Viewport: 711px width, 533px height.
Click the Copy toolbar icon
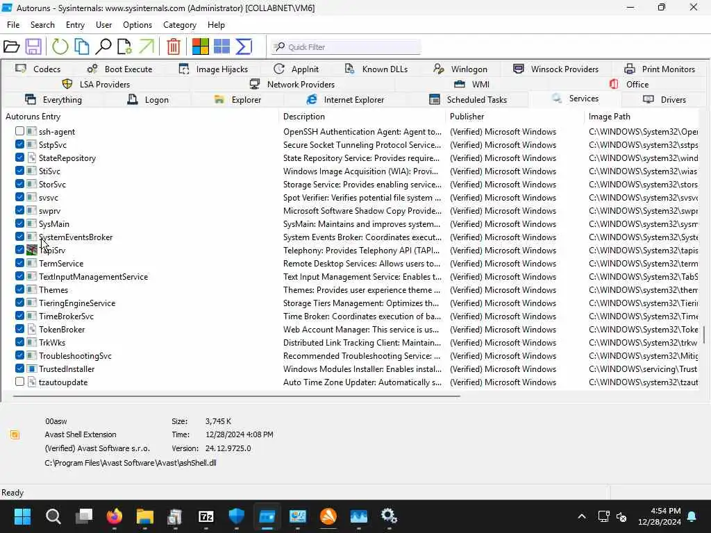tap(82, 46)
